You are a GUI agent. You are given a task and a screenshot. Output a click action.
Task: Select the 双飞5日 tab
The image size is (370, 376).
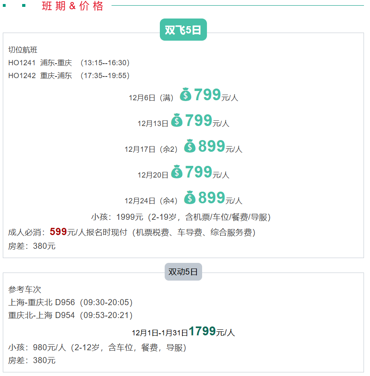point(183,30)
